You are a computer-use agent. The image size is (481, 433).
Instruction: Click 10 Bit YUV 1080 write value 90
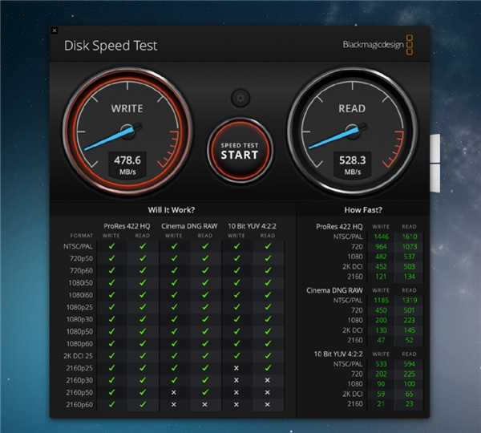[x=381, y=384]
